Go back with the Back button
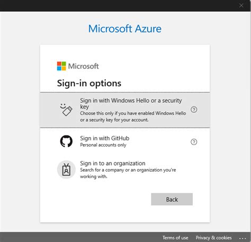This screenshot has width=251, height=242. (x=172, y=199)
